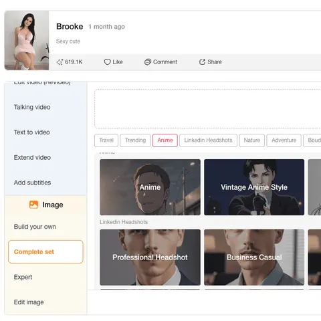Select Complete set option
The width and height of the screenshot is (321, 321).
(45, 252)
